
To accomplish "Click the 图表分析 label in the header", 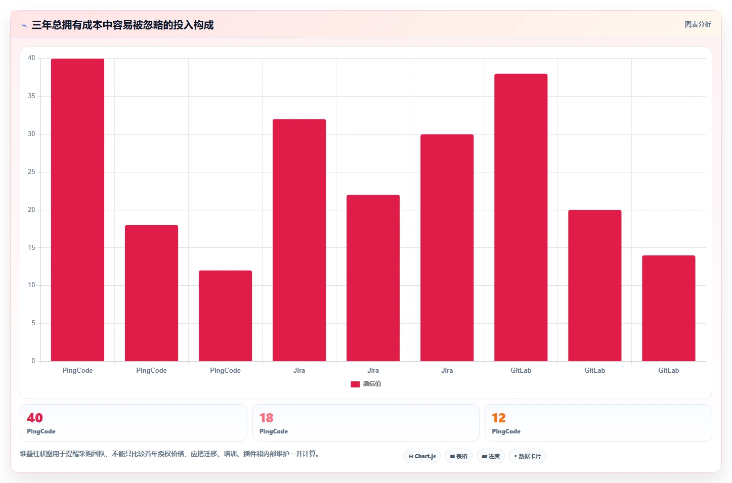I will pos(698,24).
